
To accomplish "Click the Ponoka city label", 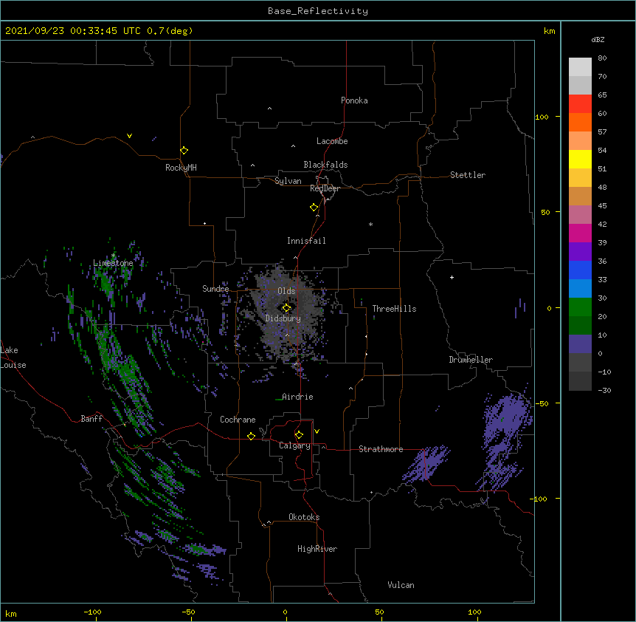I will click(354, 100).
